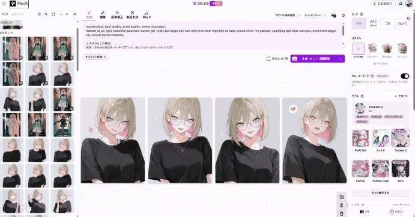The height and width of the screenshot is (217, 415).
Task: Select the no-style checkmark tile
Action: tap(359, 49)
